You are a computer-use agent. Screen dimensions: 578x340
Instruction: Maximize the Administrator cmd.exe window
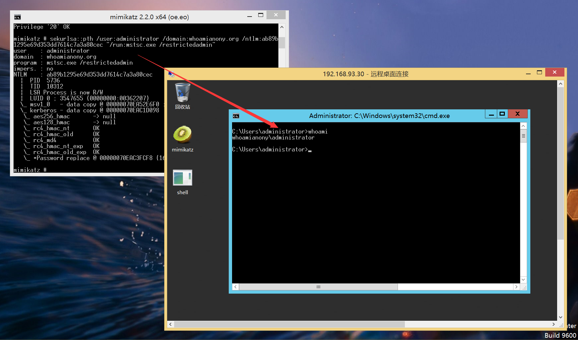[502, 114]
